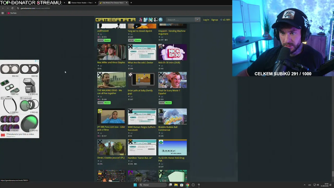The image size is (334, 188).
Task: Open the bookmarks apps grid icon
Action: pos(3,13)
